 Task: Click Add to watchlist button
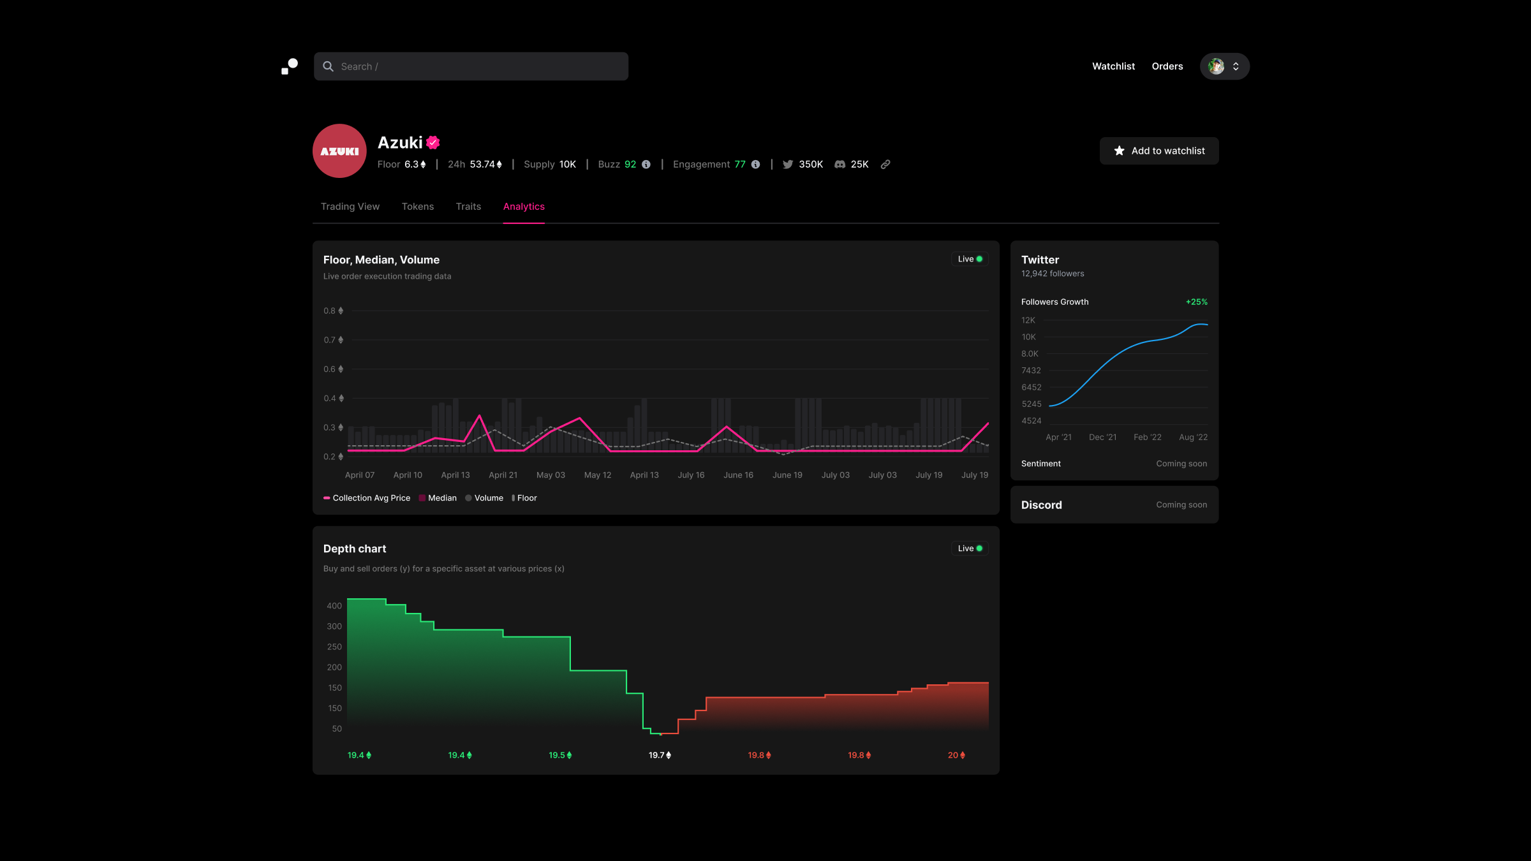(1158, 151)
